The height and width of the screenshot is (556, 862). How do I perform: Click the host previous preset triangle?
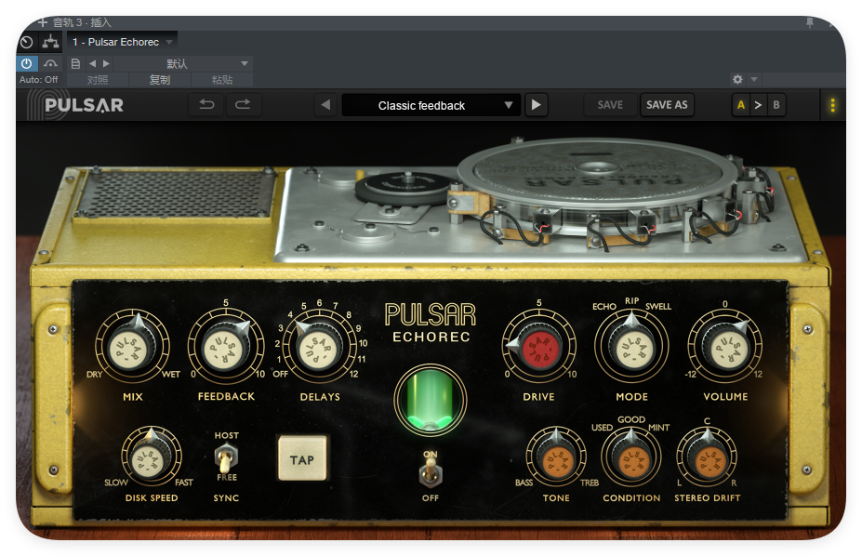[x=92, y=63]
